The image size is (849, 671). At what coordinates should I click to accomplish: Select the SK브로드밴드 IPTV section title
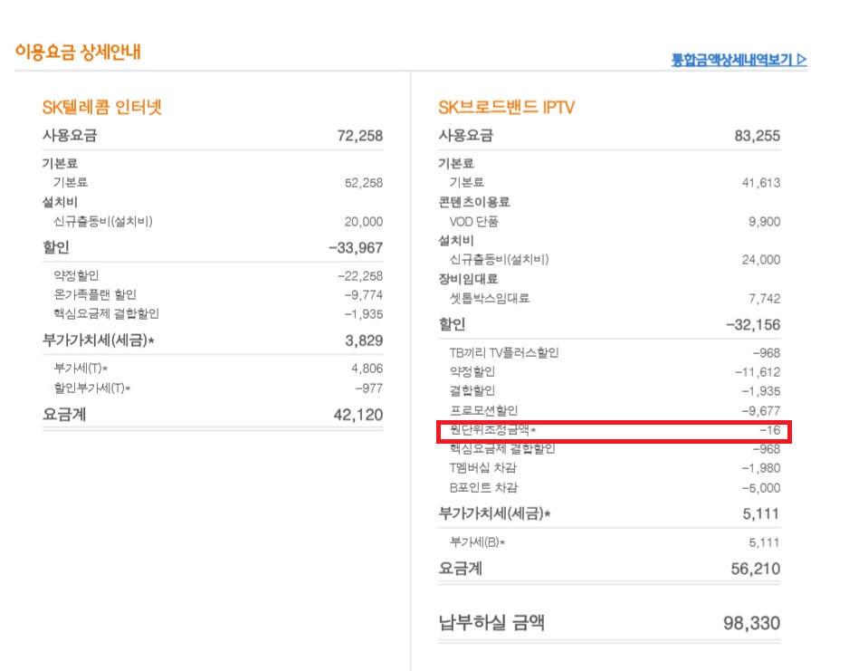[x=506, y=108]
